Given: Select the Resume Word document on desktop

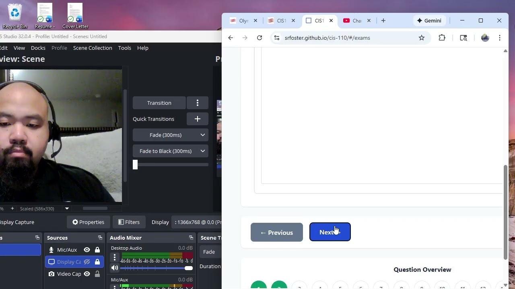Looking at the screenshot, I should pyautogui.click(x=45, y=16).
